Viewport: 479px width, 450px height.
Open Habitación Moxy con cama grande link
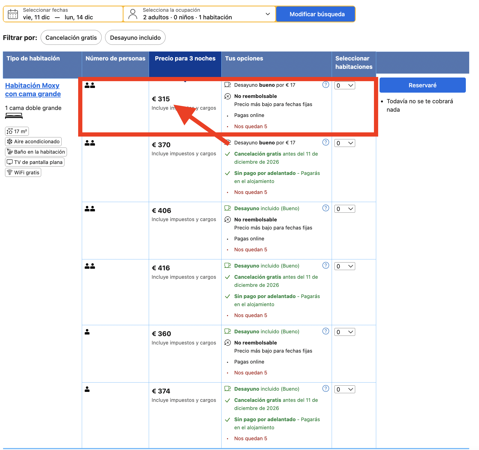(x=33, y=90)
